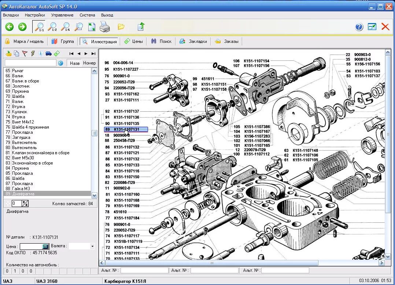Switch to Марка / модель tab
Image resolution: width=395 pixels, height=285 pixels.
click(25, 41)
